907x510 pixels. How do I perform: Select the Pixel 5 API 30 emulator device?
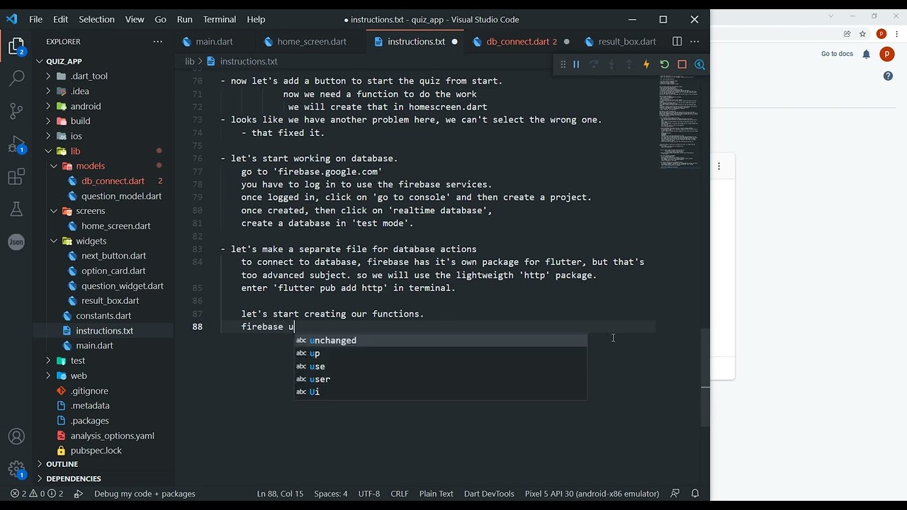click(592, 494)
